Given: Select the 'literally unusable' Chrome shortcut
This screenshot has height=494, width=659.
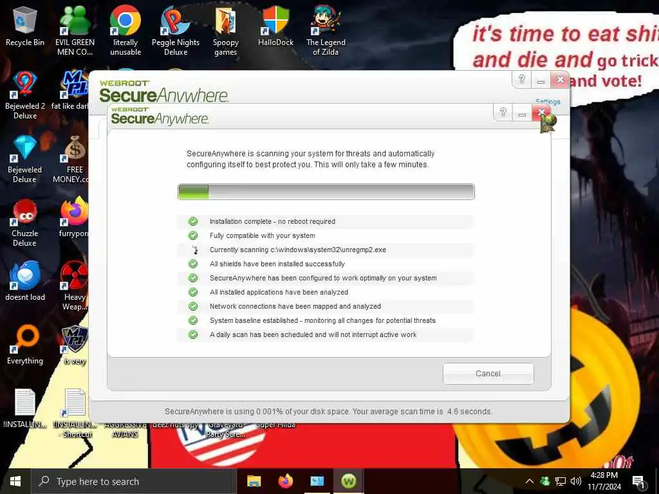Looking at the screenshot, I should 125,32.
